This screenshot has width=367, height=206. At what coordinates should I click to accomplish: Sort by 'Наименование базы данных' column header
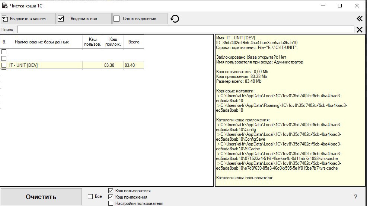pos(45,42)
